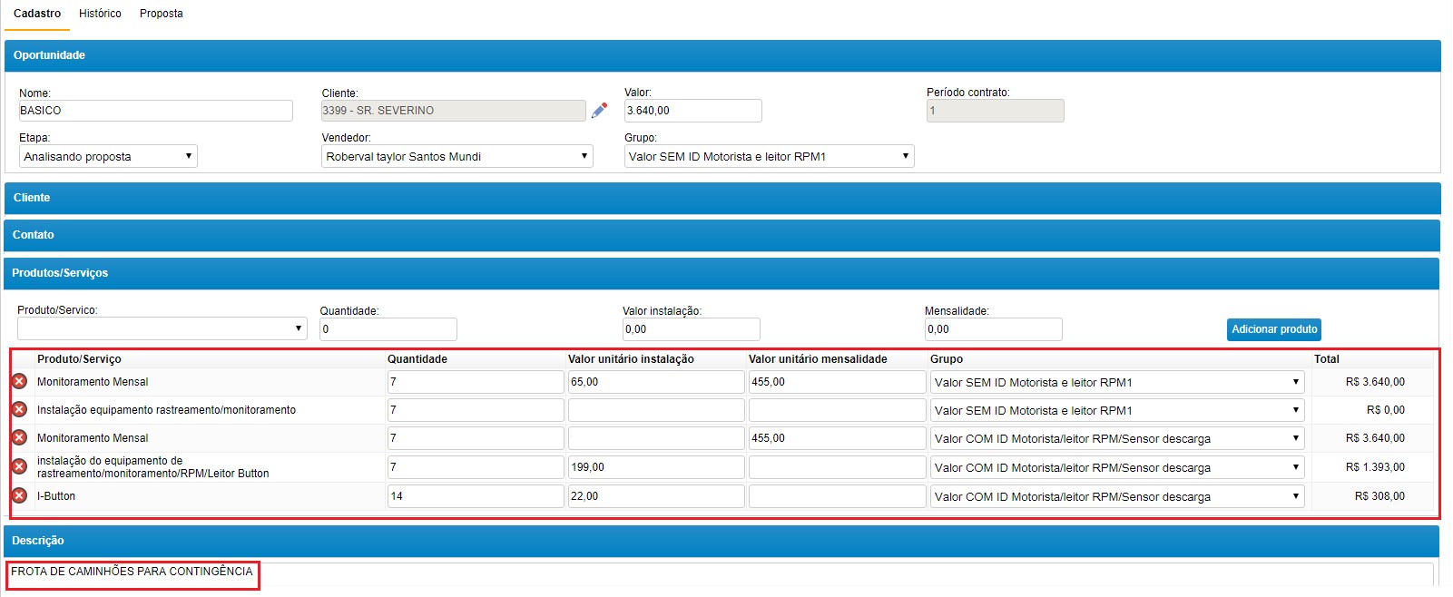Open Grupo dropdown for first Monitoramento Mensal row
Screen dimensions: 1453x597
coord(1117,382)
